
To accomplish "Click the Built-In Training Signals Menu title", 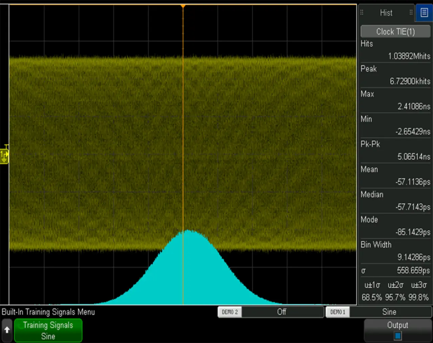I will coord(48,312).
